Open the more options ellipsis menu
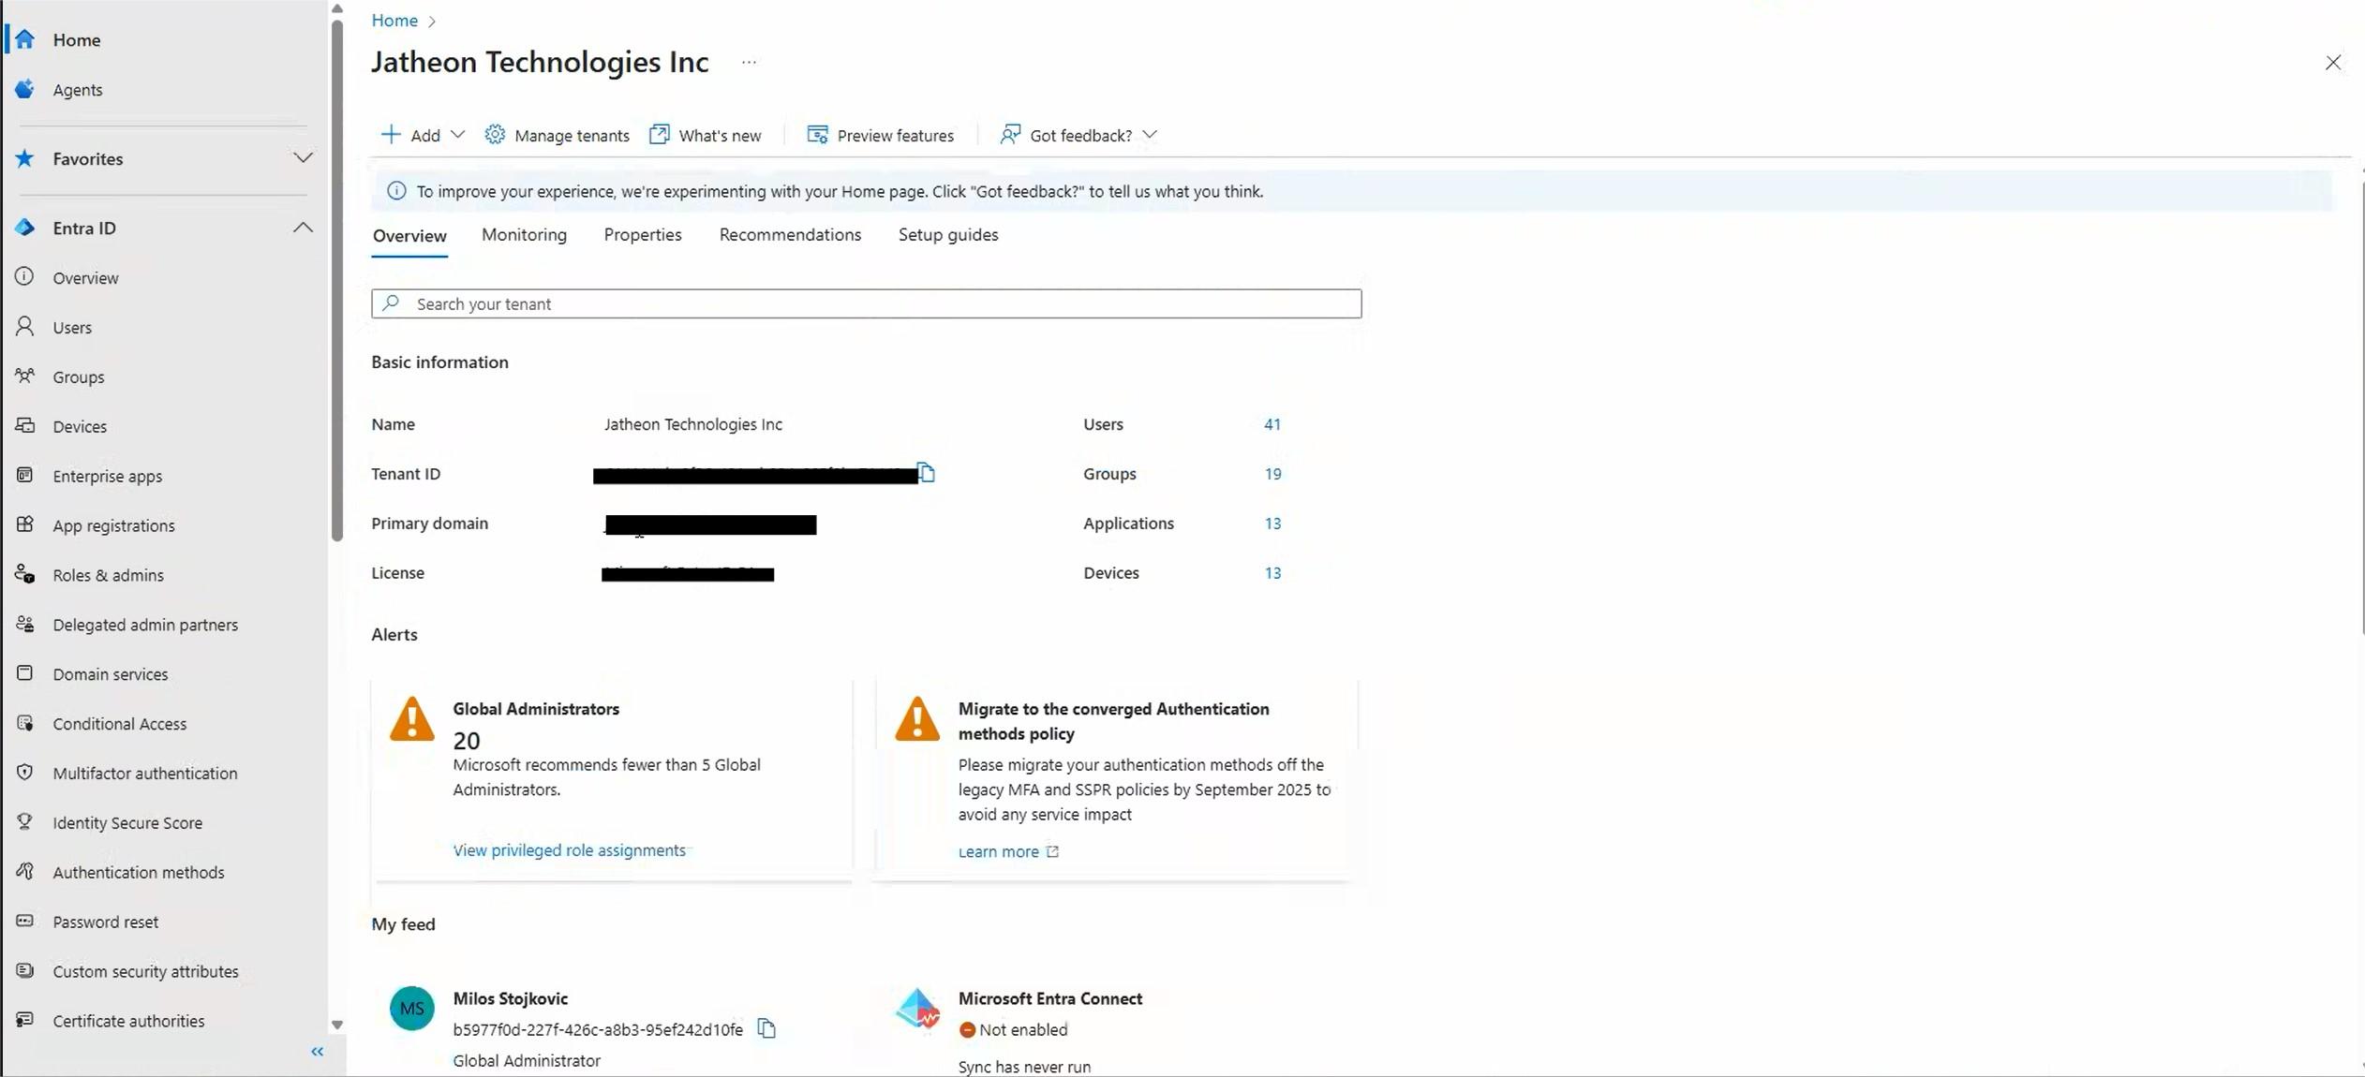The width and height of the screenshot is (2365, 1077). point(749,63)
